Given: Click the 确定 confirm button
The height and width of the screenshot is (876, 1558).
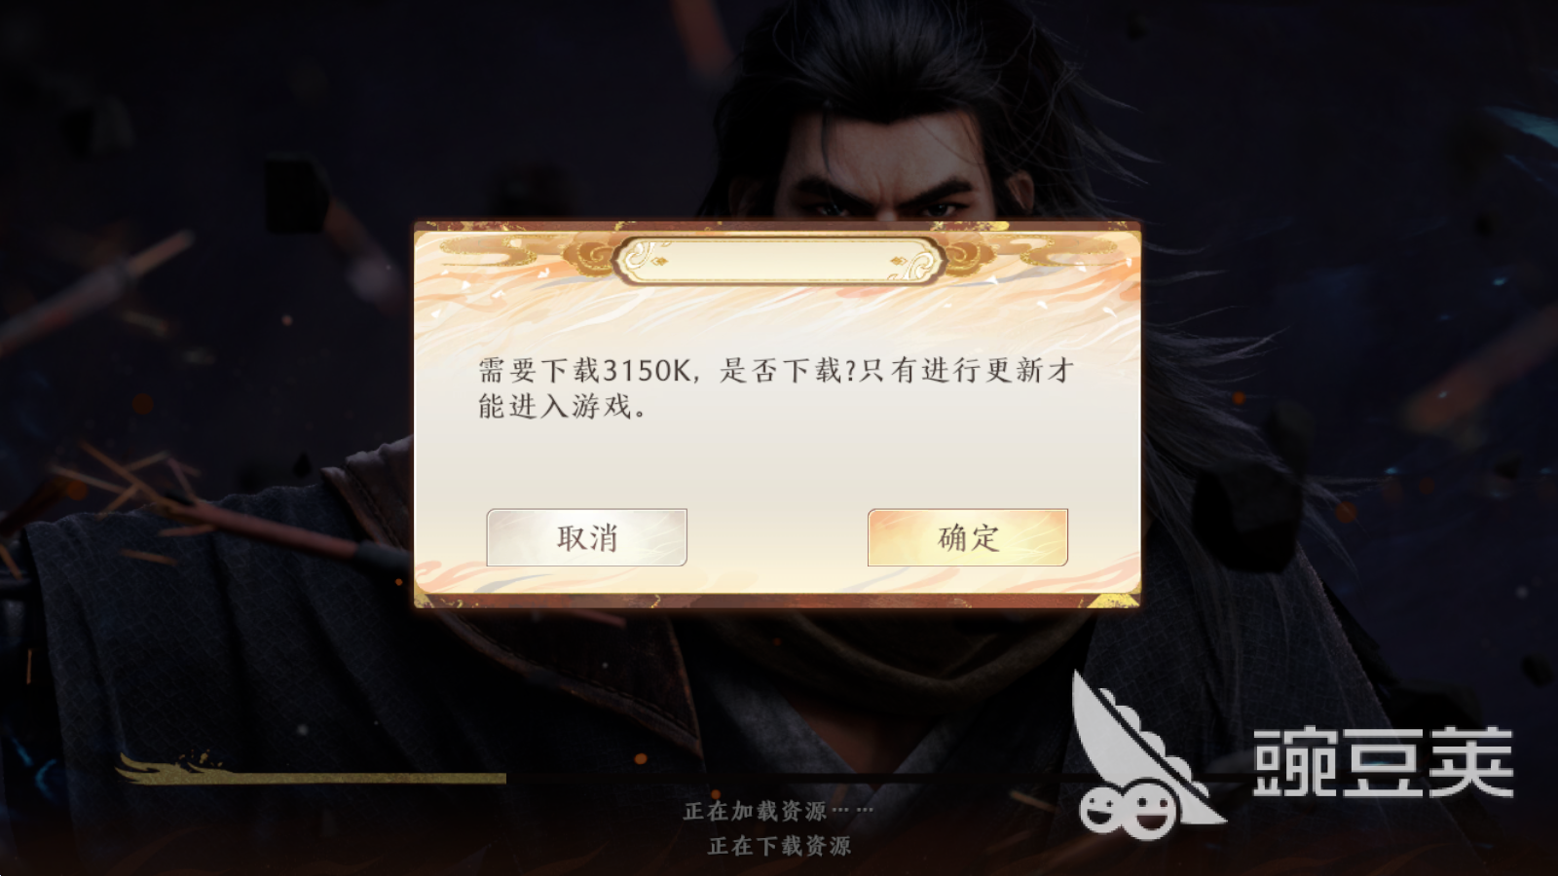Looking at the screenshot, I should click(x=967, y=537).
